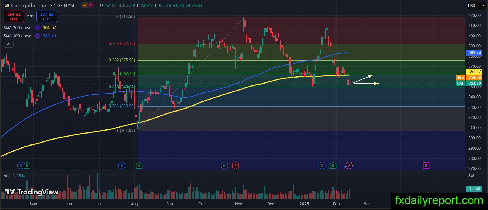Click the Mar label on the time axis

367,204
